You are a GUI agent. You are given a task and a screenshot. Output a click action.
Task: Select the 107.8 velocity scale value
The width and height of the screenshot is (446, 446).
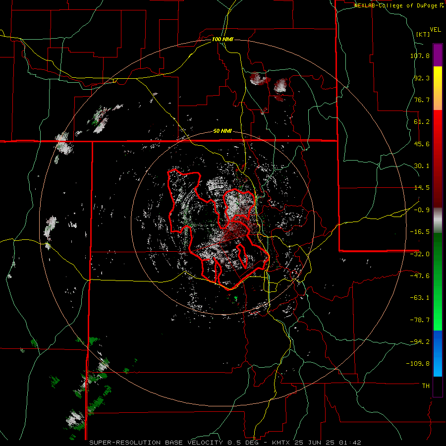tap(420, 56)
